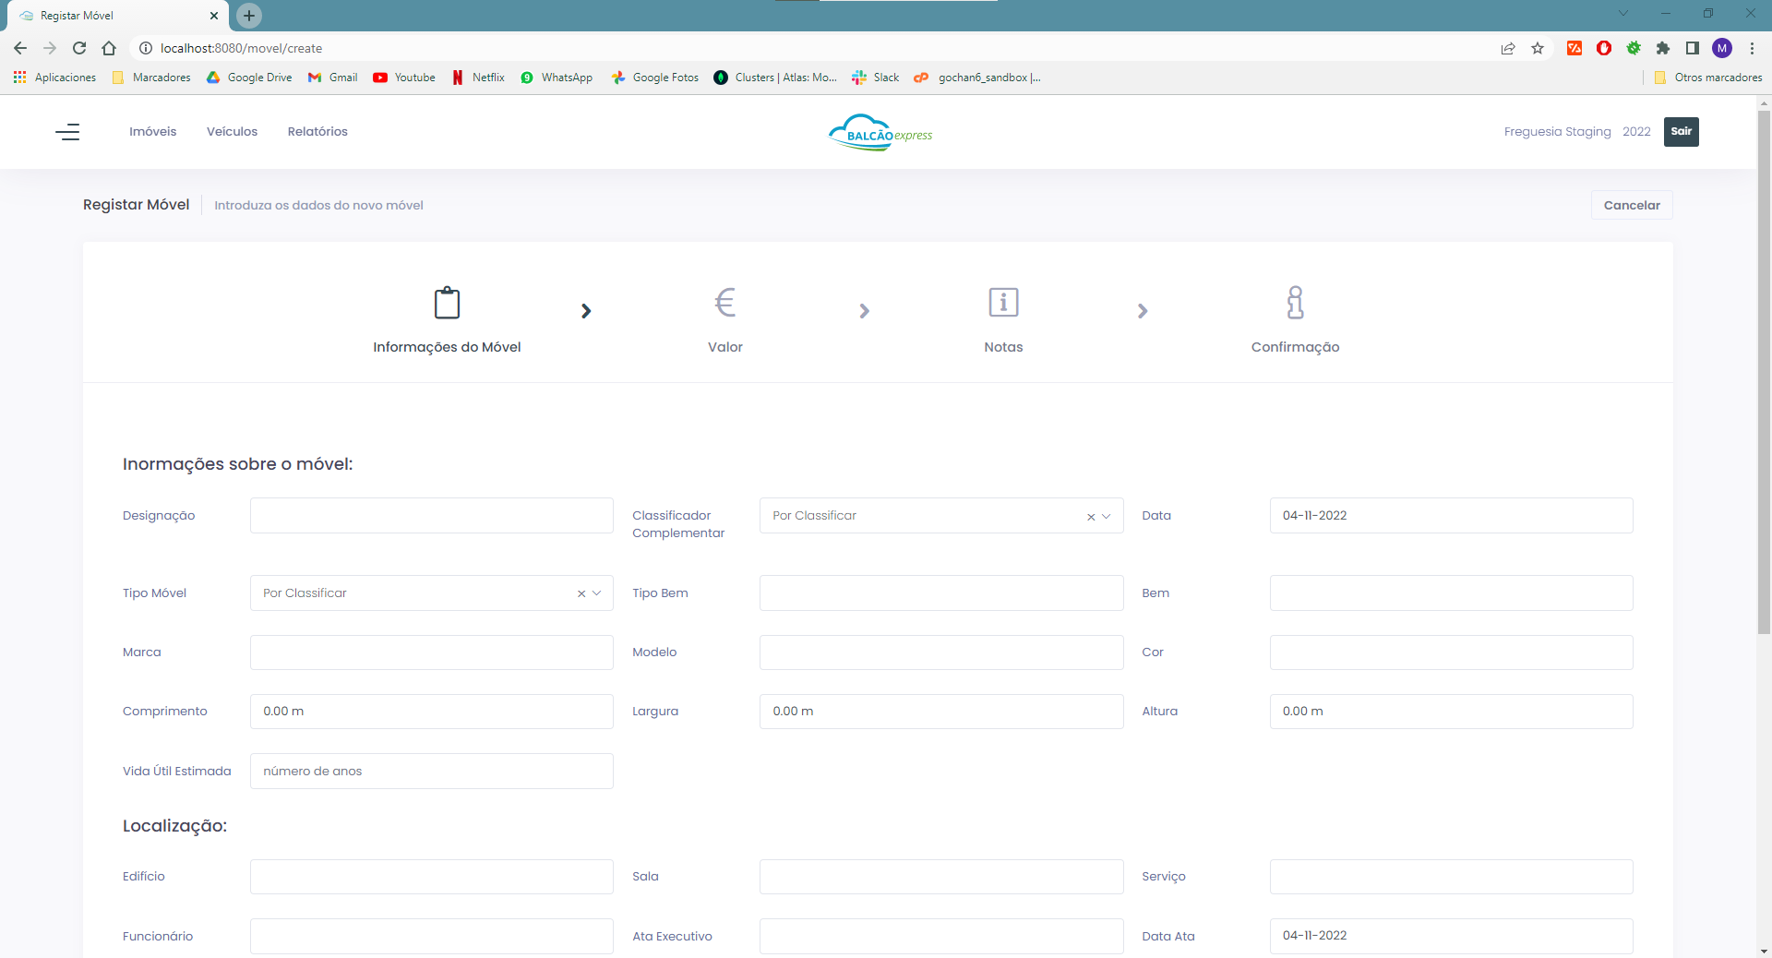The image size is (1772, 958).
Task: Select the Confirmação step icon
Action: [x=1295, y=302]
